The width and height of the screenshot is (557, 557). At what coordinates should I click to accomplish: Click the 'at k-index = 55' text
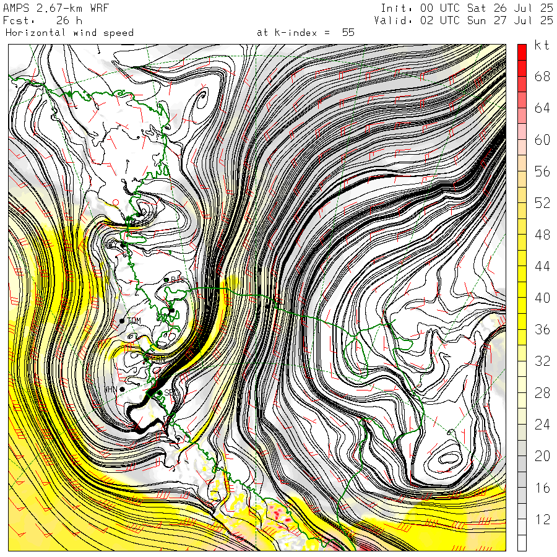306,33
